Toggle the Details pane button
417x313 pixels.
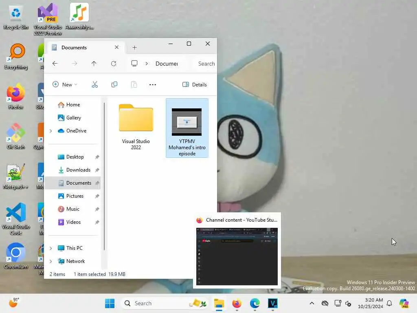(x=195, y=85)
